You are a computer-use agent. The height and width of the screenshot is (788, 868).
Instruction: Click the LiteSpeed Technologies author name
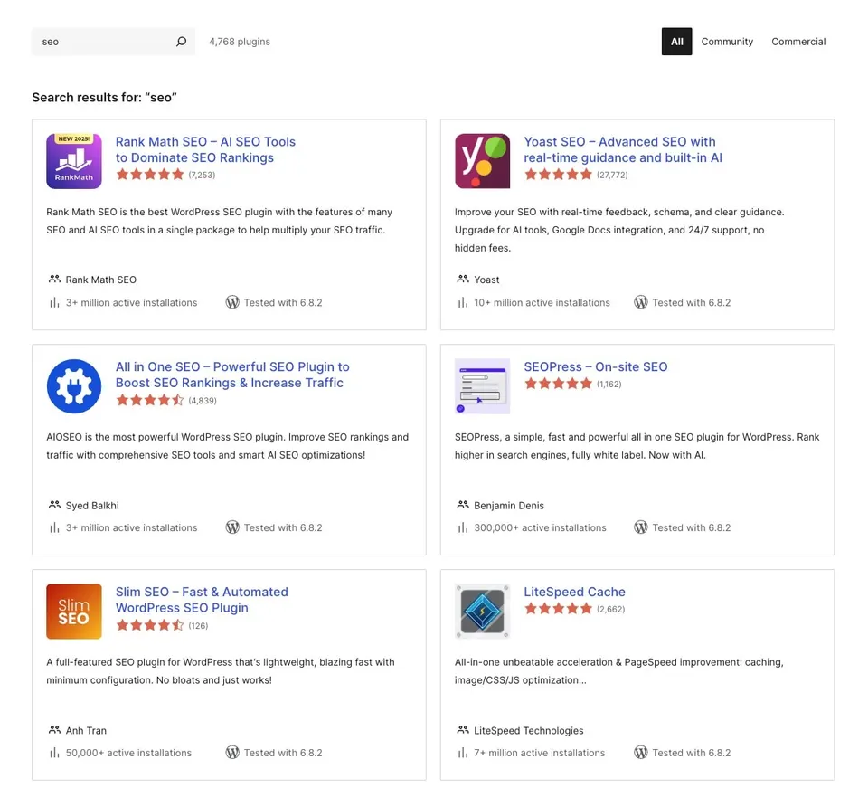click(x=529, y=730)
